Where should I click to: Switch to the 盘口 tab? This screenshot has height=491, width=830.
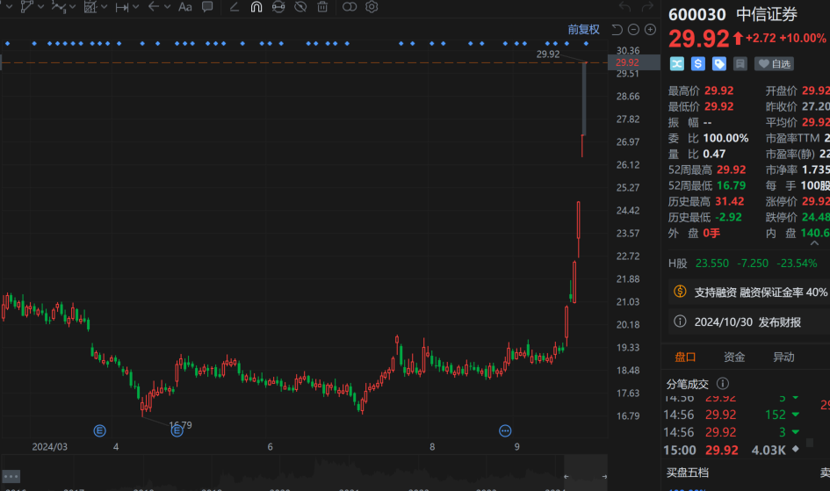[685, 357]
